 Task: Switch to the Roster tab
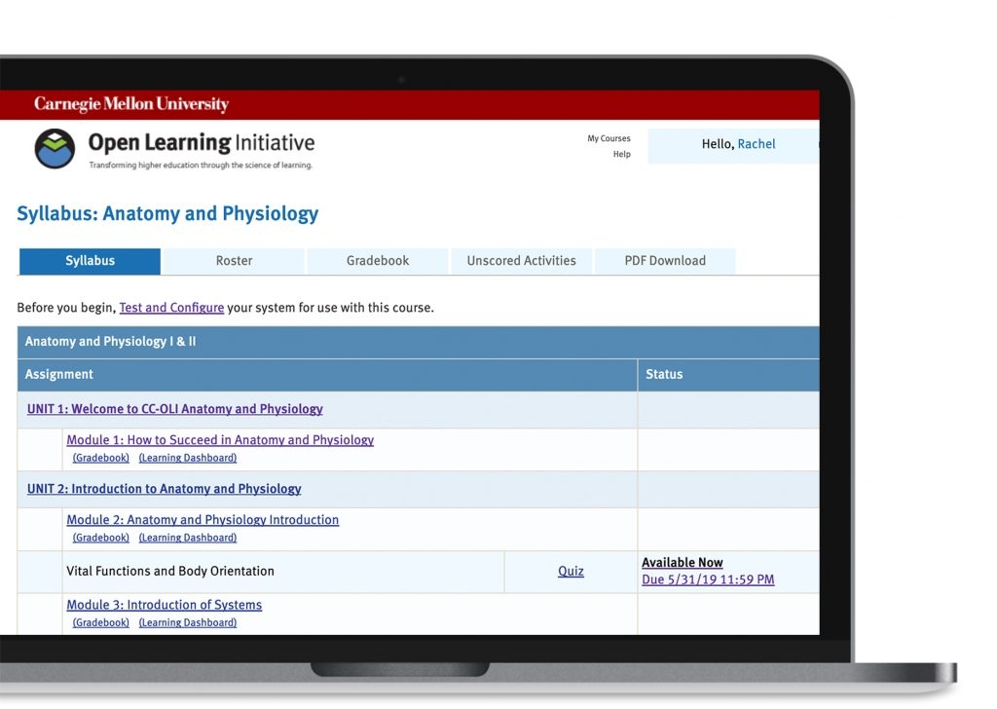pos(234,261)
